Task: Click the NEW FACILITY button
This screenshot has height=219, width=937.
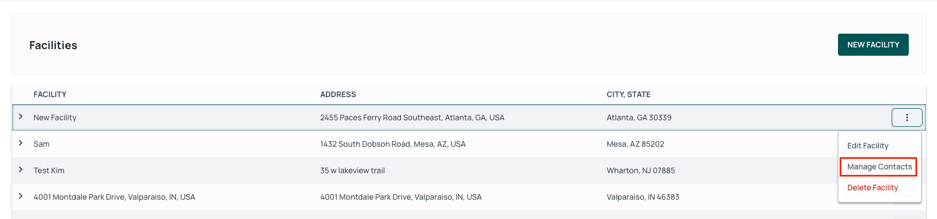Action: 873,45
